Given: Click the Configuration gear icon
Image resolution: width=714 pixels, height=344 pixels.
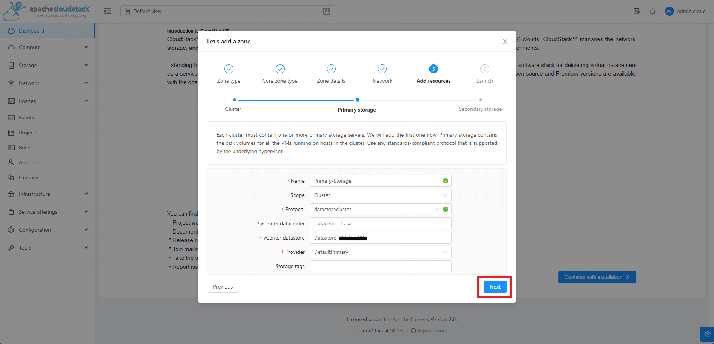Looking at the screenshot, I should click(x=11, y=230).
